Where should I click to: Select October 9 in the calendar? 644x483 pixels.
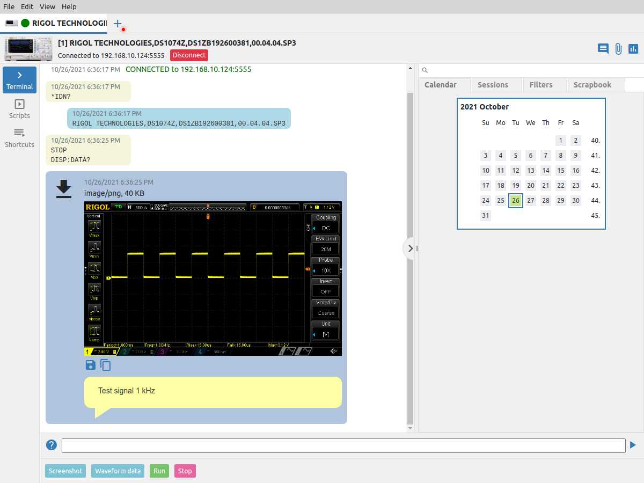576,156
